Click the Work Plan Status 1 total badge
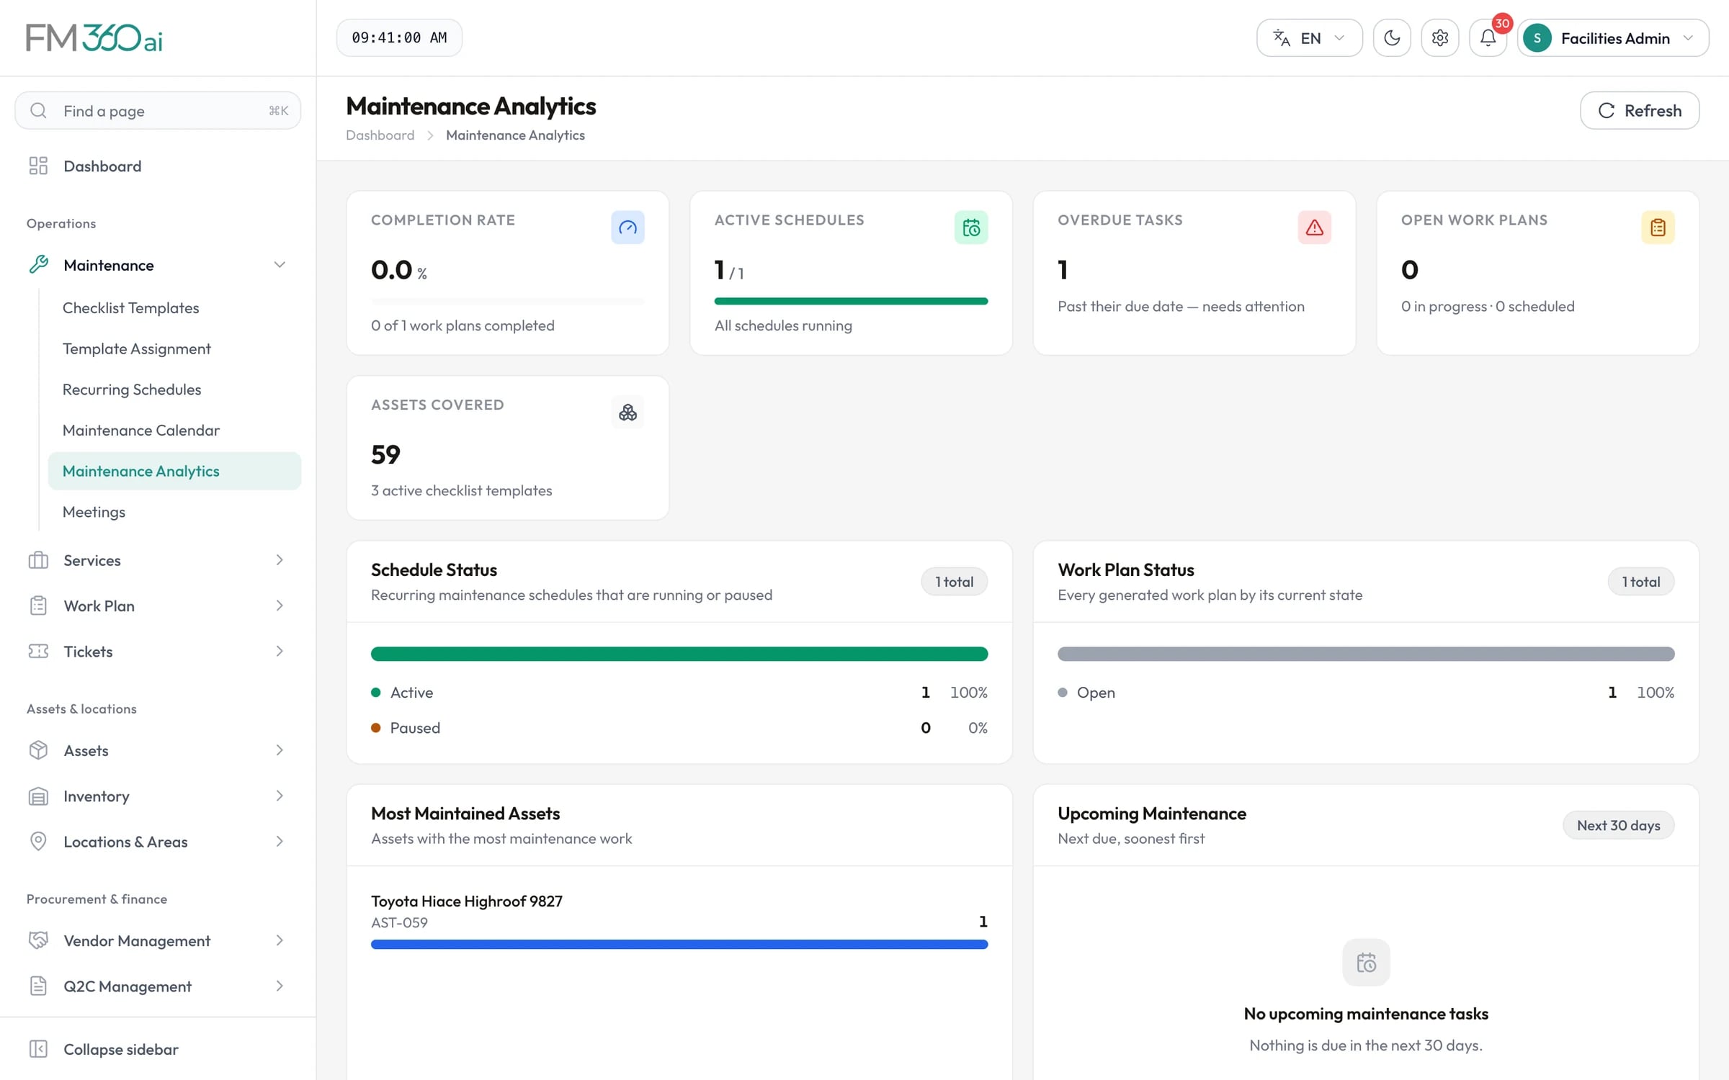Viewport: 1729px width, 1080px height. [1640, 582]
